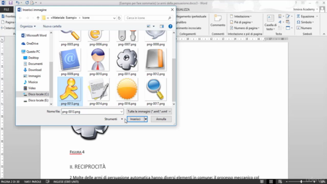Collapse the Word ribbon chevron
327x184 pixels.
coord(324,34)
